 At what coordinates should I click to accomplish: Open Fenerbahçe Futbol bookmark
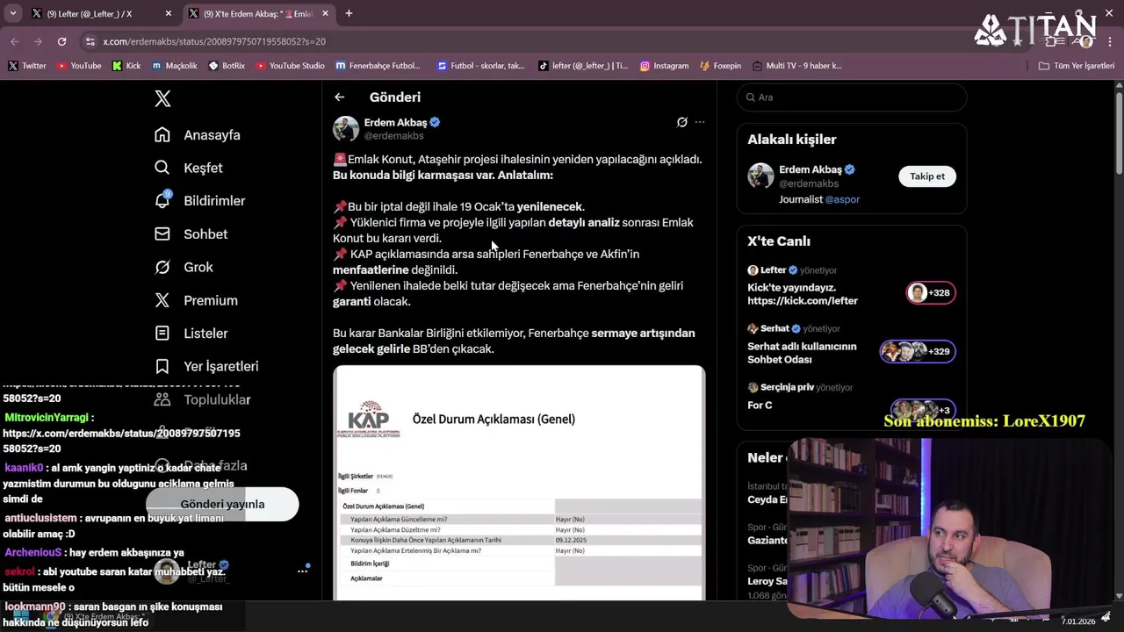(379, 66)
